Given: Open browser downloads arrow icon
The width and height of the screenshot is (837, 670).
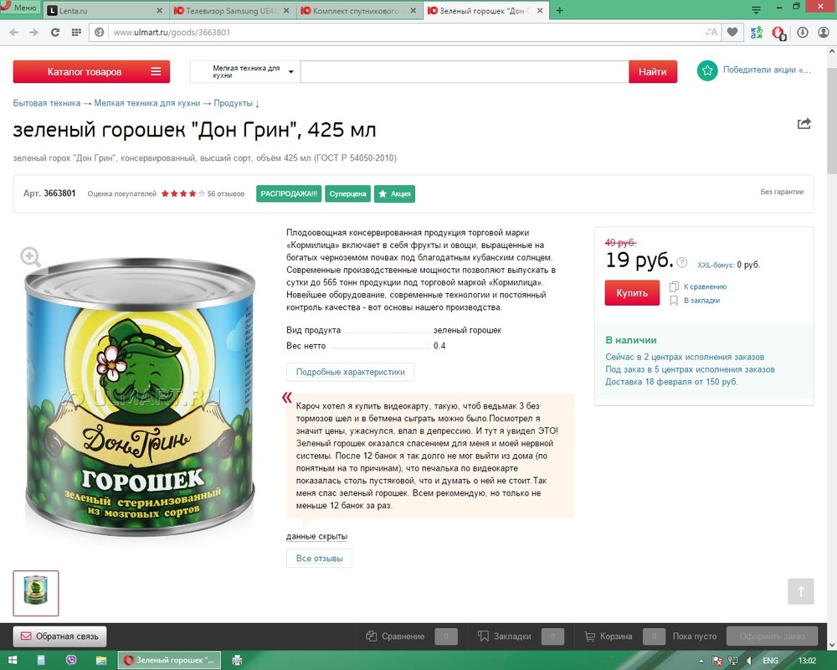Looking at the screenshot, I should coord(803,32).
